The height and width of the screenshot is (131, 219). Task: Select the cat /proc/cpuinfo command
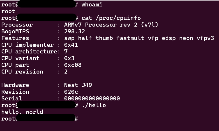[111, 18]
